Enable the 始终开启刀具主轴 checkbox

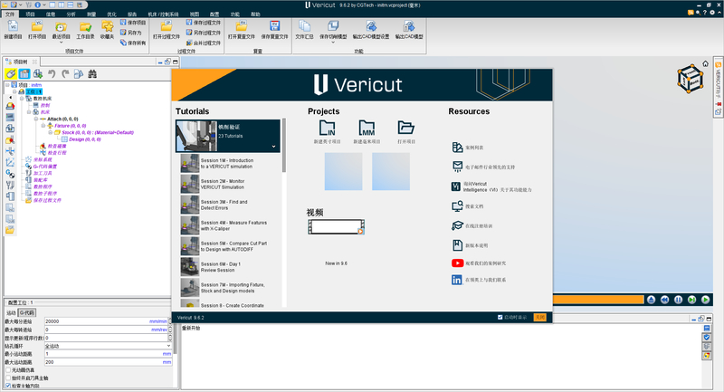point(8,378)
